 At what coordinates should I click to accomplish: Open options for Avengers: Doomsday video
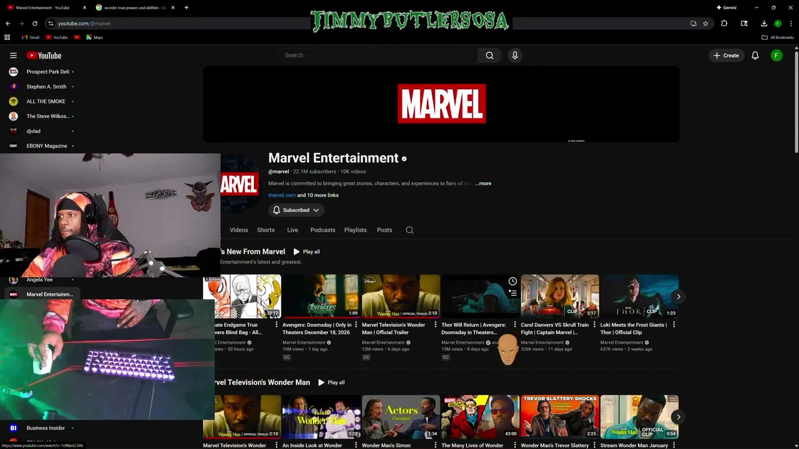(x=356, y=325)
